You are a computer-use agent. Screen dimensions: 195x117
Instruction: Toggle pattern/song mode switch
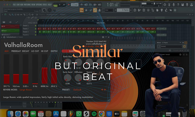pos(55,5)
